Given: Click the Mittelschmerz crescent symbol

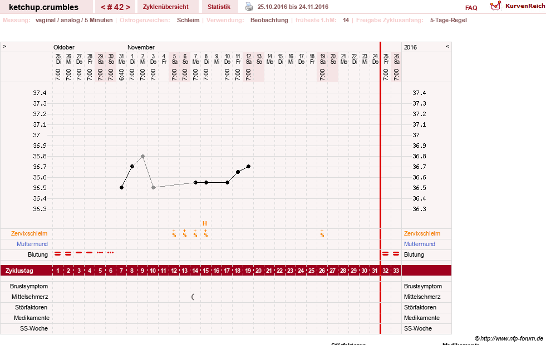Looking at the screenshot, I should coord(193,297).
